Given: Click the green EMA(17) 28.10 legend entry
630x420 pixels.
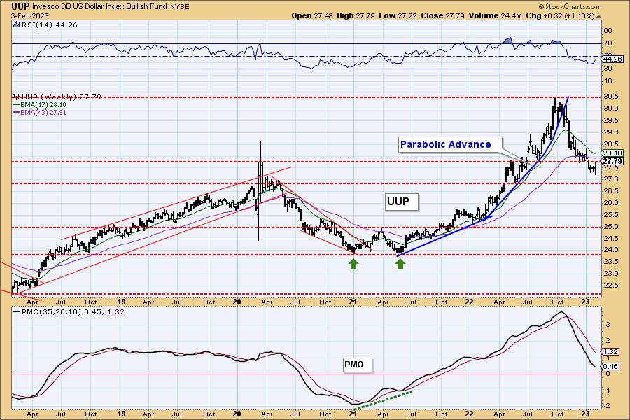Looking at the screenshot, I should coord(40,104).
